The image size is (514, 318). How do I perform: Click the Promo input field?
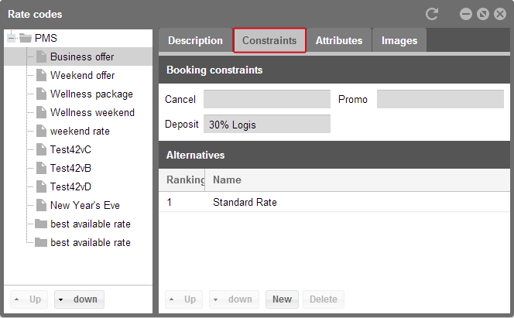click(x=440, y=99)
